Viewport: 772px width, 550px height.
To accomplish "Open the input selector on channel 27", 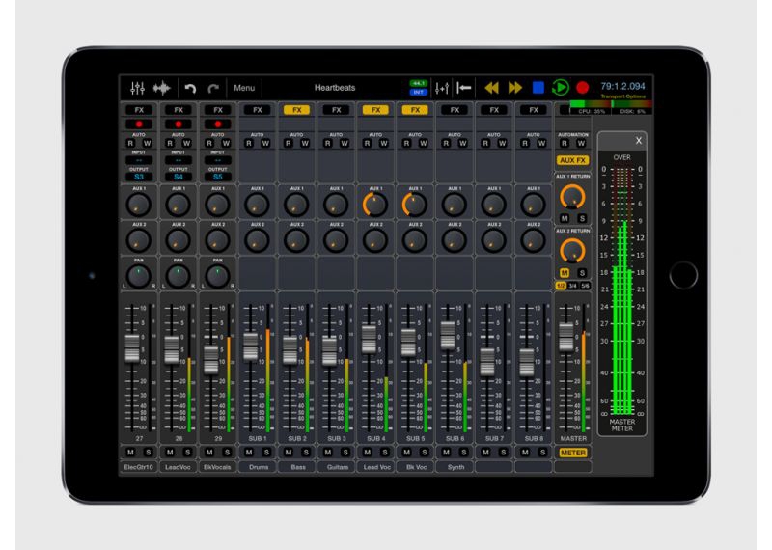I will [139, 160].
